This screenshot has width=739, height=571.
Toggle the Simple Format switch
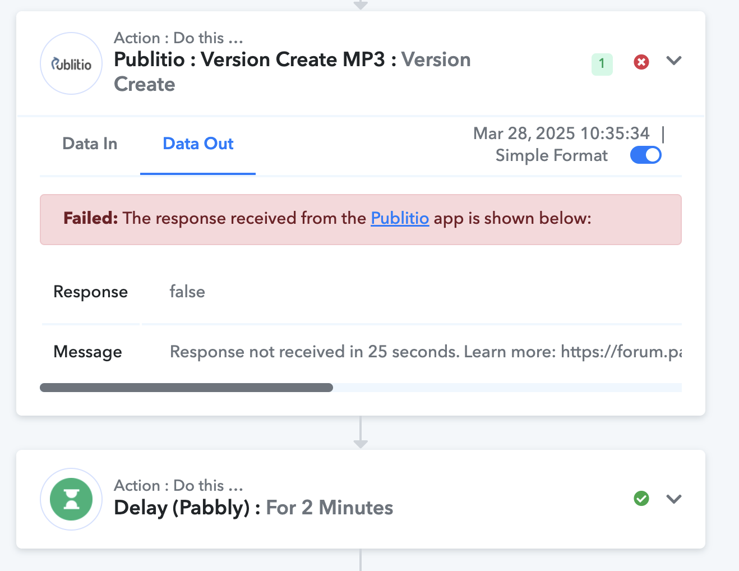(x=646, y=155)
